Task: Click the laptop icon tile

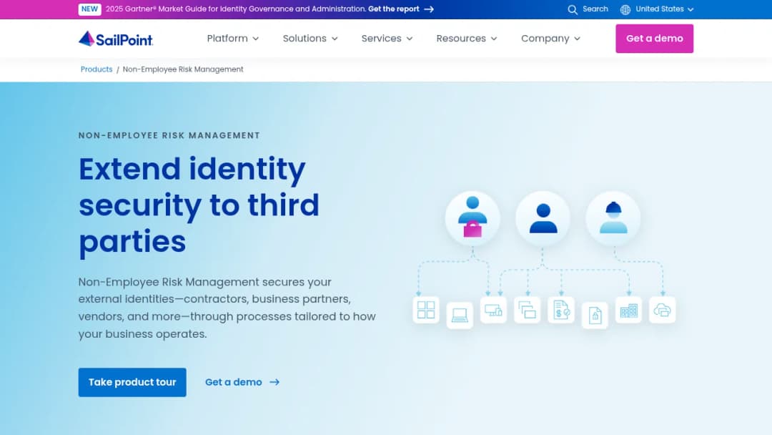Action: (460, 315)
